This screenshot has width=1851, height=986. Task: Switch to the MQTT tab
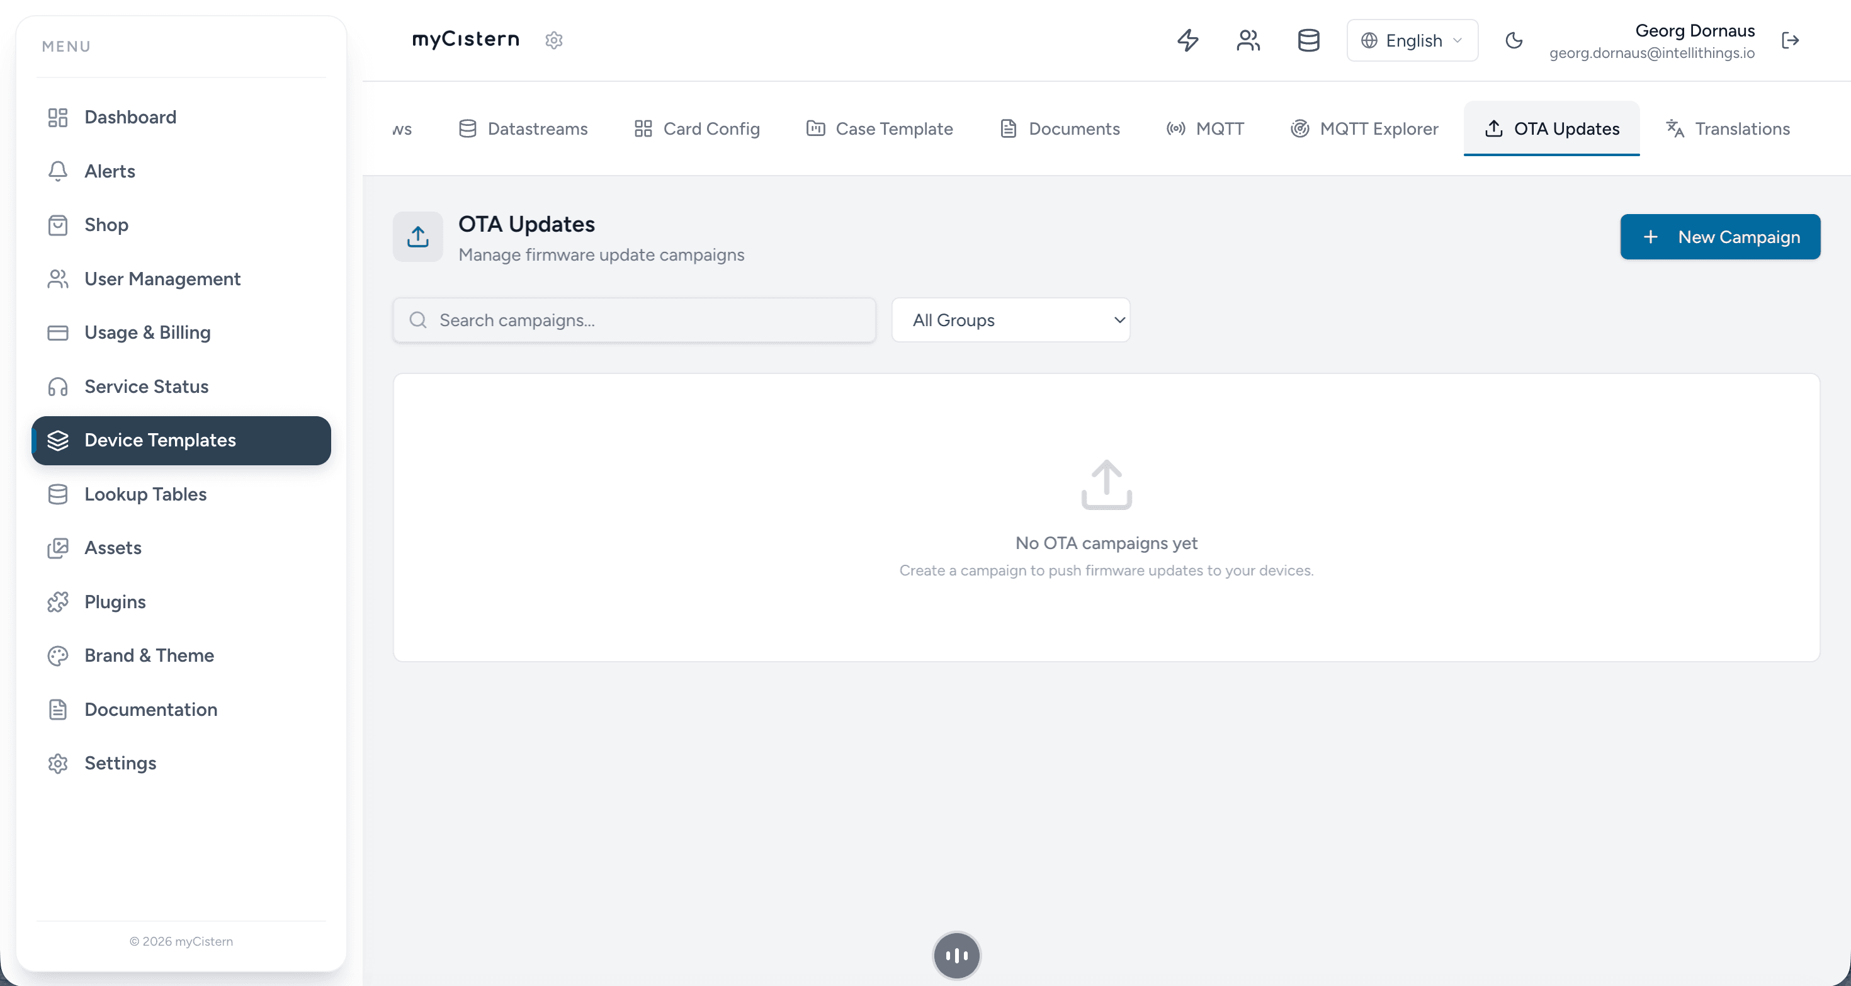(x=1205, y=128)
